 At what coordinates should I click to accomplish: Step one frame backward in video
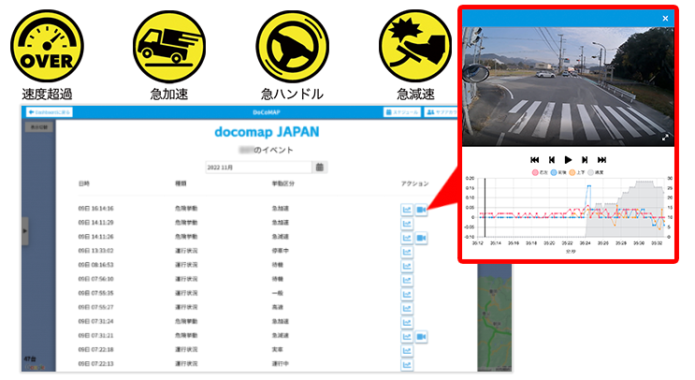pos(551,160)
